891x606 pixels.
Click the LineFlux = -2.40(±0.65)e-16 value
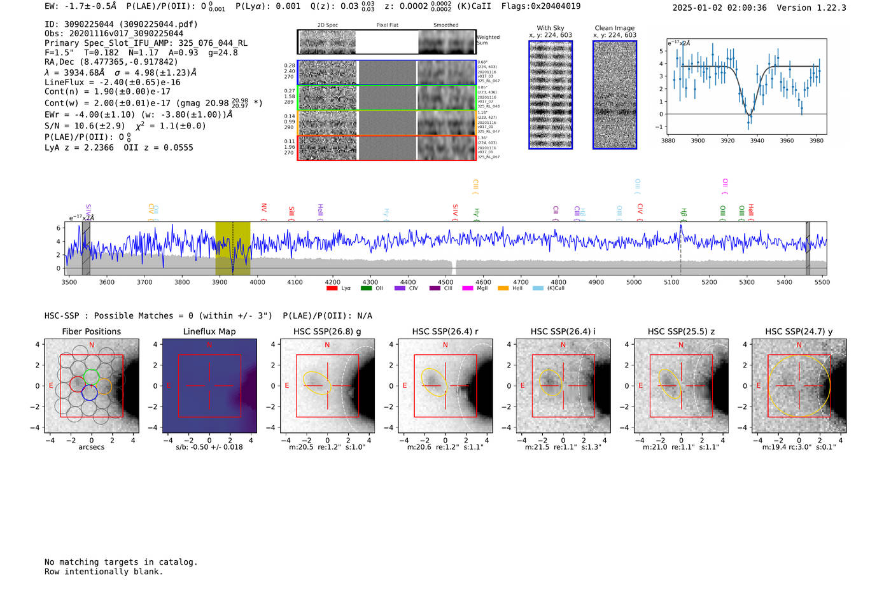[113, 83]
